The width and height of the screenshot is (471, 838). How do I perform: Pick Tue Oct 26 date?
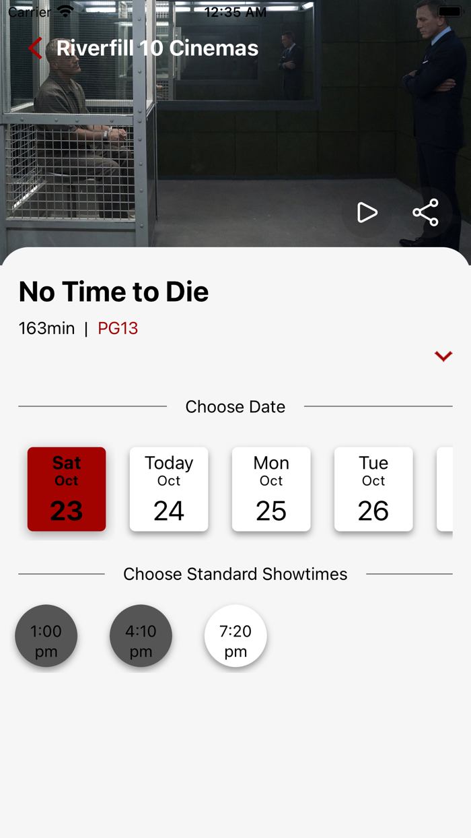[373, 489]
